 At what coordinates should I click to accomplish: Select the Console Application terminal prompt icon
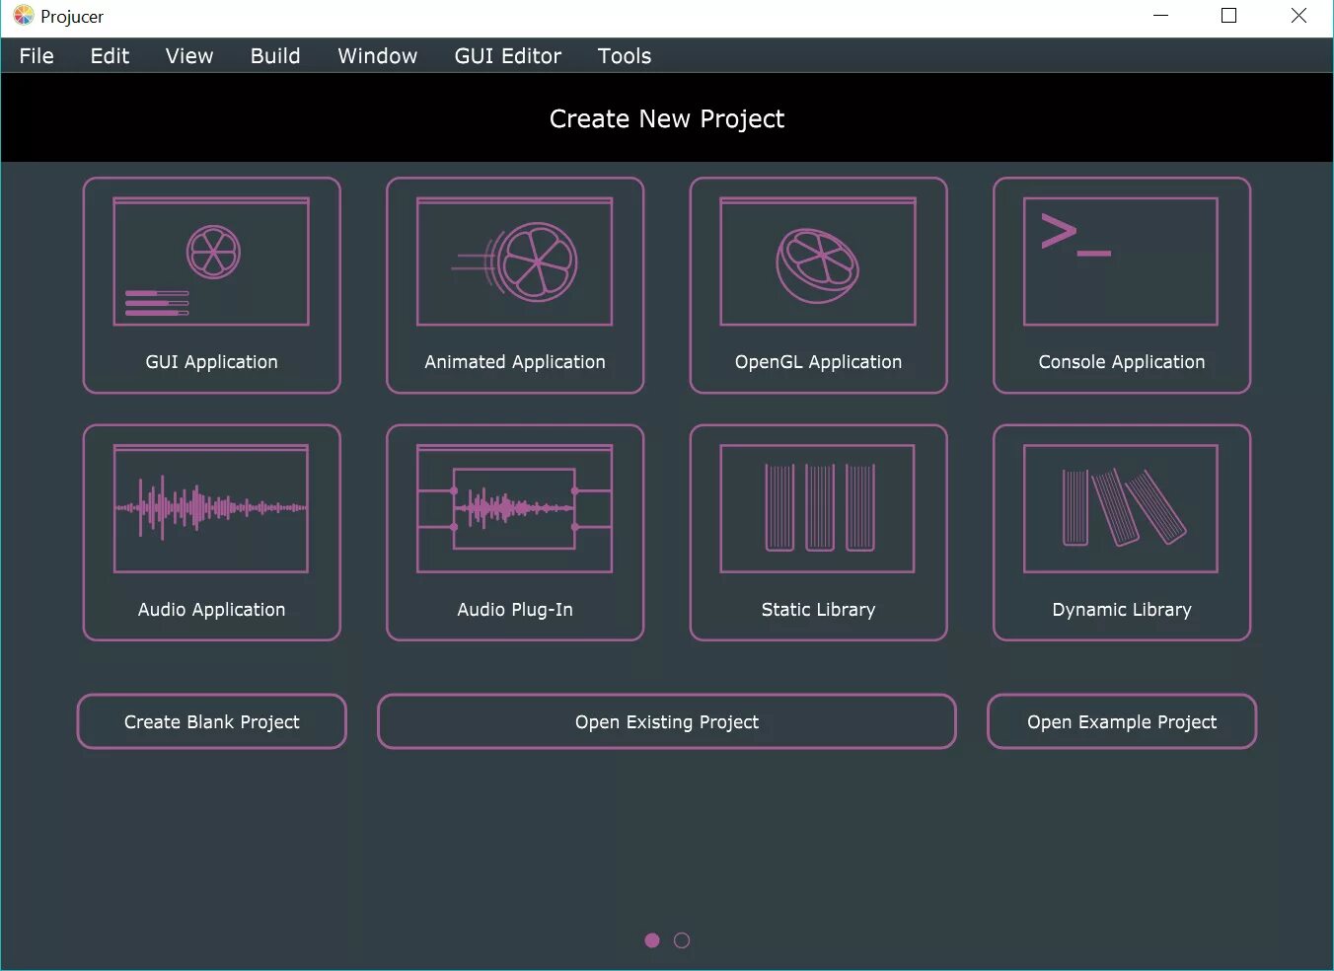point(1121,261)
